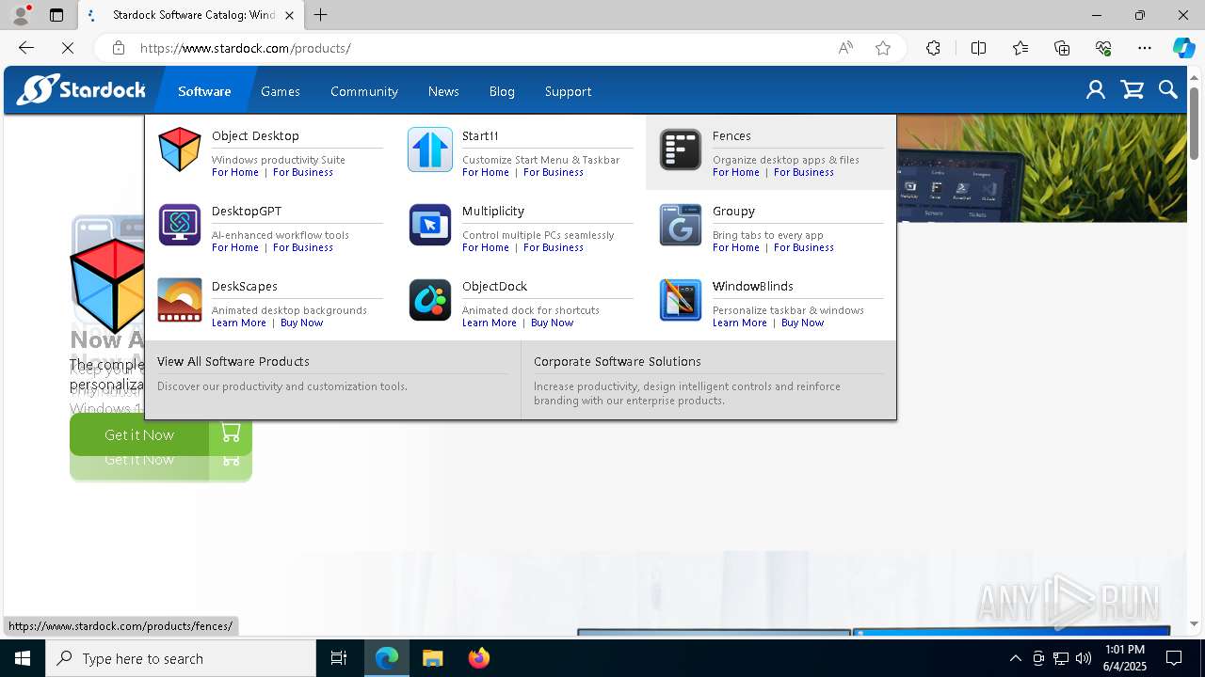
Task: Open View All Software Products
Action: pos(233,361)
